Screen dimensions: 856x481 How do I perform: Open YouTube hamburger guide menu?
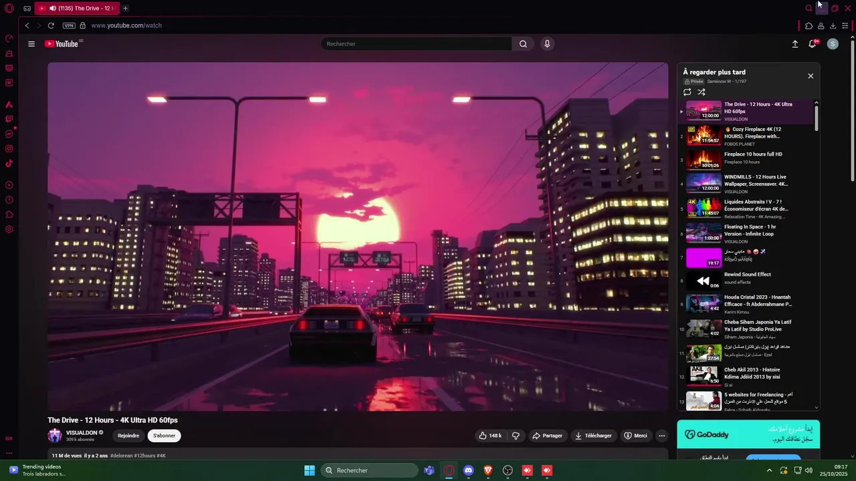point(31,44)
